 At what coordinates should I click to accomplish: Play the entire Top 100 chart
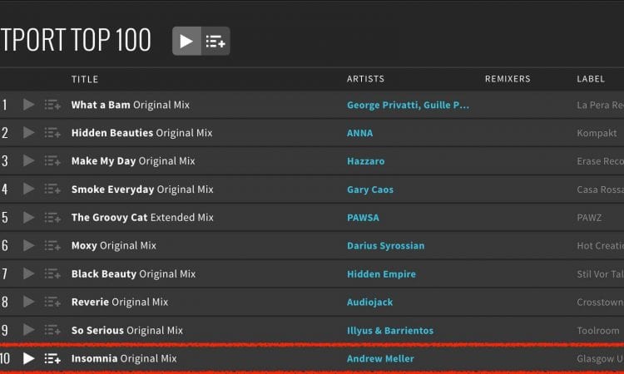tap(186, 41)
